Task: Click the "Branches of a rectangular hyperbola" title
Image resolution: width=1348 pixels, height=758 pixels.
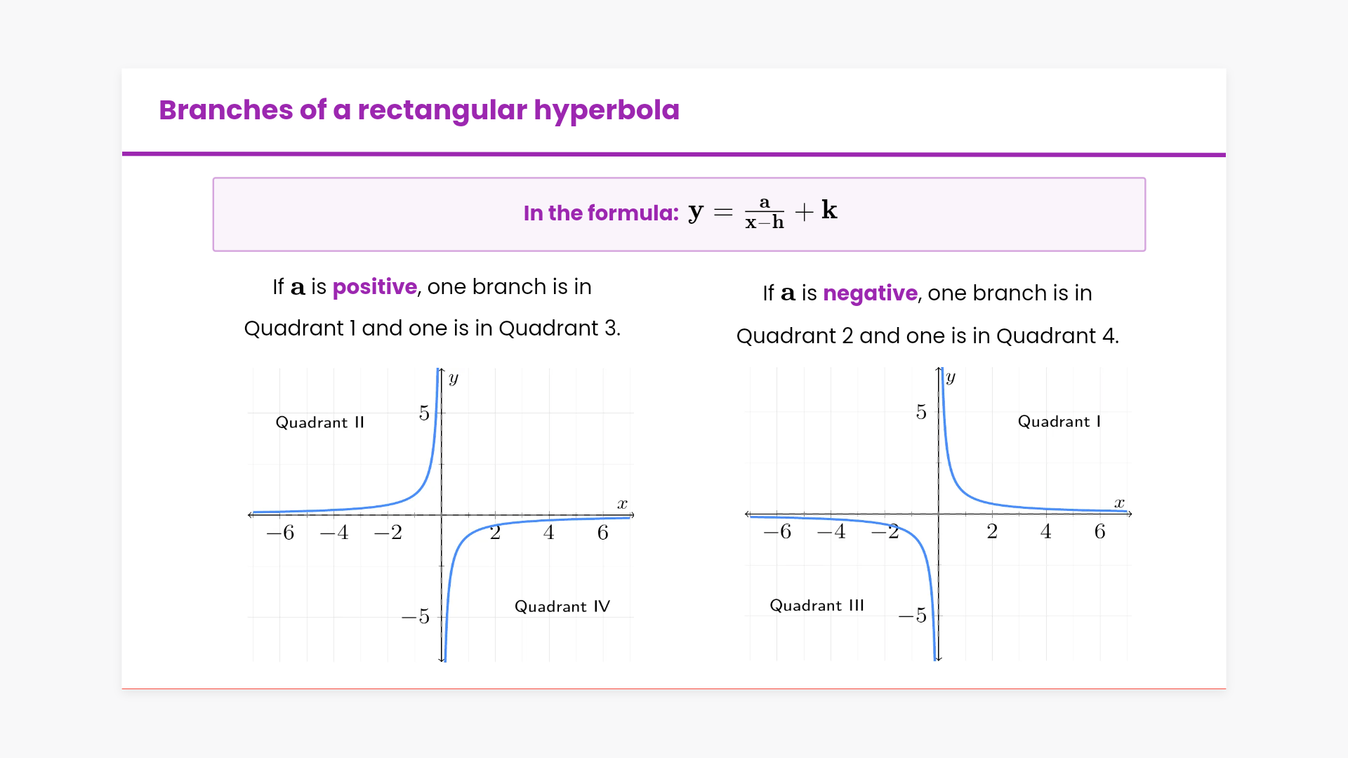Action: tap(419, 110)
